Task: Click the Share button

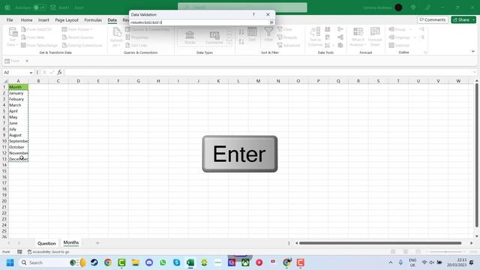Action: click(x=461, y=20)
